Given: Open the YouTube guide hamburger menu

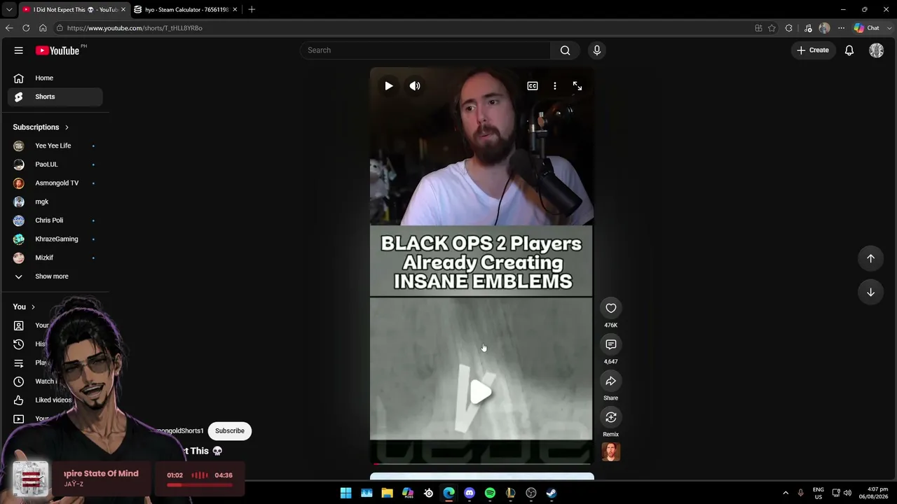Looking at the screenshot, I should (19, 50).
